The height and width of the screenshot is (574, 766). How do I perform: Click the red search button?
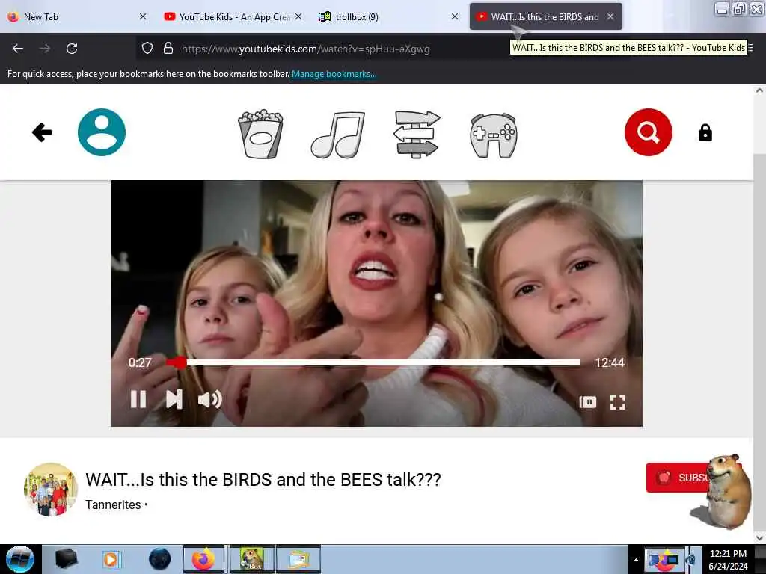(649, 132)
